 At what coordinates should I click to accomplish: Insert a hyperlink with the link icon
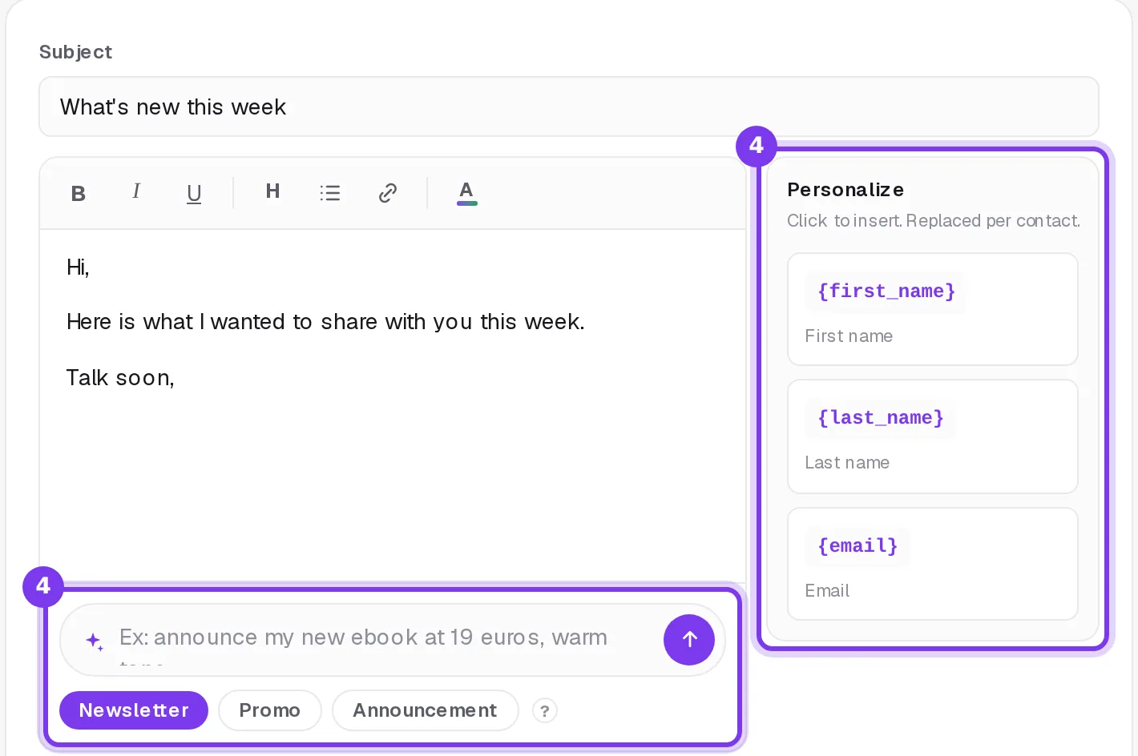(388, 193)
